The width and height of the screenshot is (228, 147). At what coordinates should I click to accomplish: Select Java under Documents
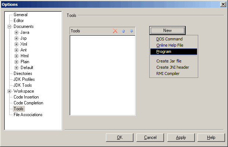[x=25, y=32]
